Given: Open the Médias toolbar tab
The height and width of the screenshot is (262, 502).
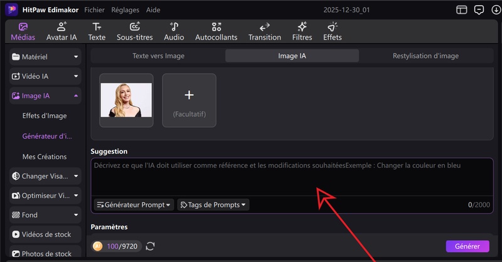Looking at the screenshot, I should click(x=23, y=32).
